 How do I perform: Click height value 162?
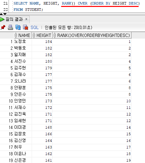click(x=48, y=154)
